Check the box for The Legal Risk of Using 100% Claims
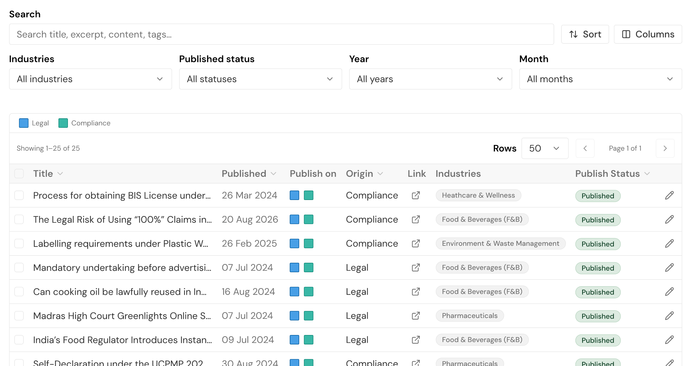Image resolution: width=690 pixels, height=366 pixels. click(x=19, y=219)
